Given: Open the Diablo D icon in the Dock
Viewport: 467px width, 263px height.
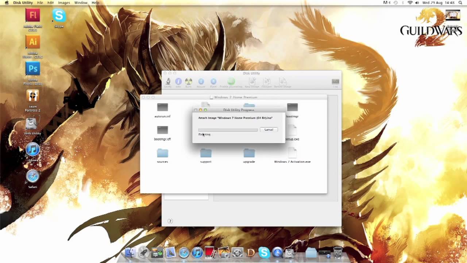Looking at the screenshot, I should (251, 252).
